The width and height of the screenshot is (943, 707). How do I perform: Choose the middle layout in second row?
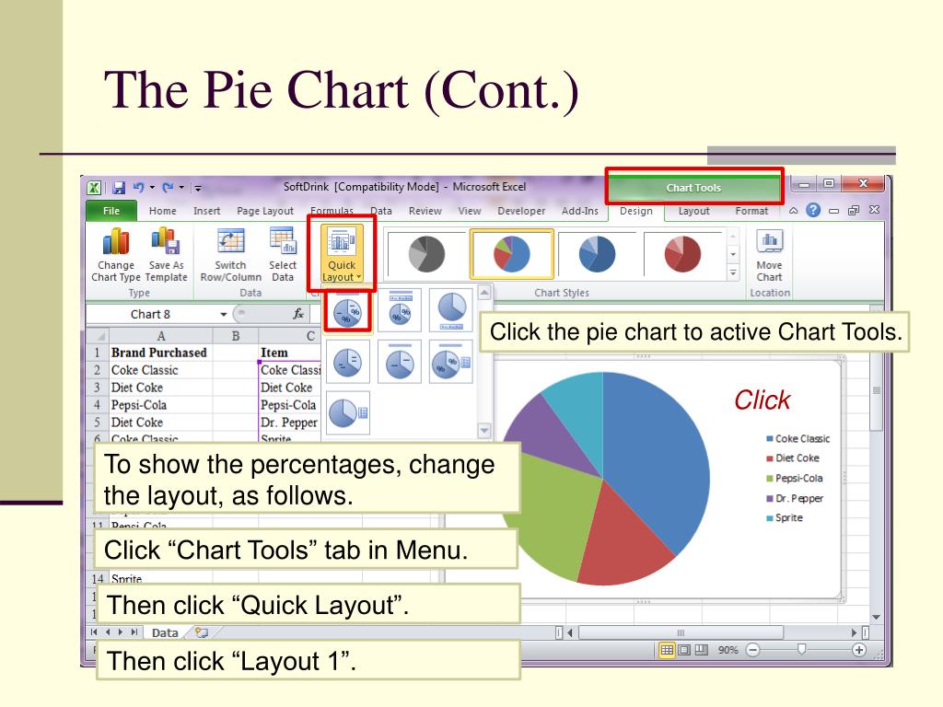(400, 362)
